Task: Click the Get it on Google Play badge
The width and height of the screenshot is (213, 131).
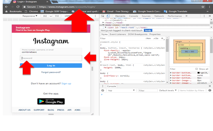Action: (51, 101)
